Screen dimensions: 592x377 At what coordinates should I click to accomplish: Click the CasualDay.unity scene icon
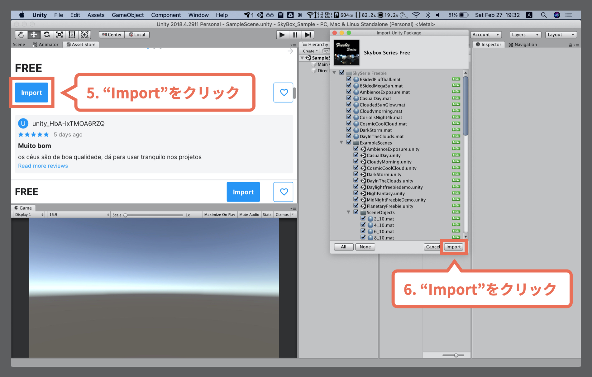tap(363, 155)
